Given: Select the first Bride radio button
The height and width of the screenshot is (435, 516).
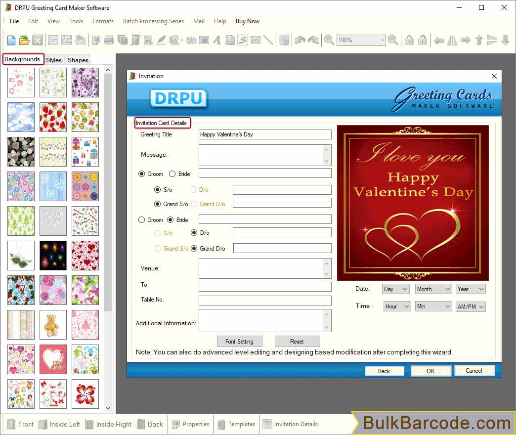Looking at the screenshot, I should point(172,174).
